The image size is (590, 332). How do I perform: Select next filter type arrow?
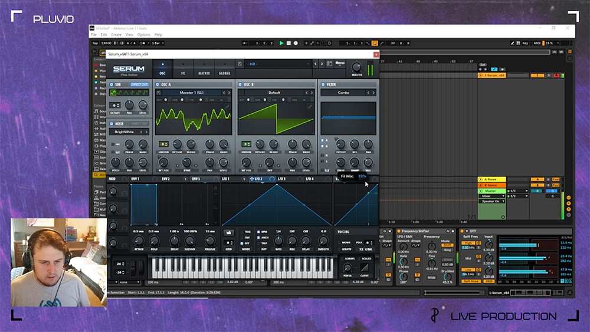(373, 93)
